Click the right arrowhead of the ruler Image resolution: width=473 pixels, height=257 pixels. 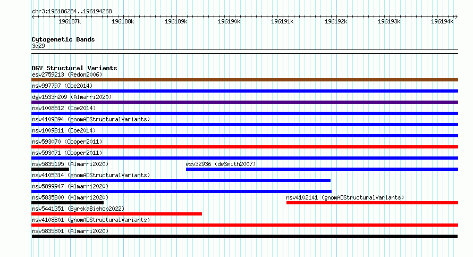(457, 16)
